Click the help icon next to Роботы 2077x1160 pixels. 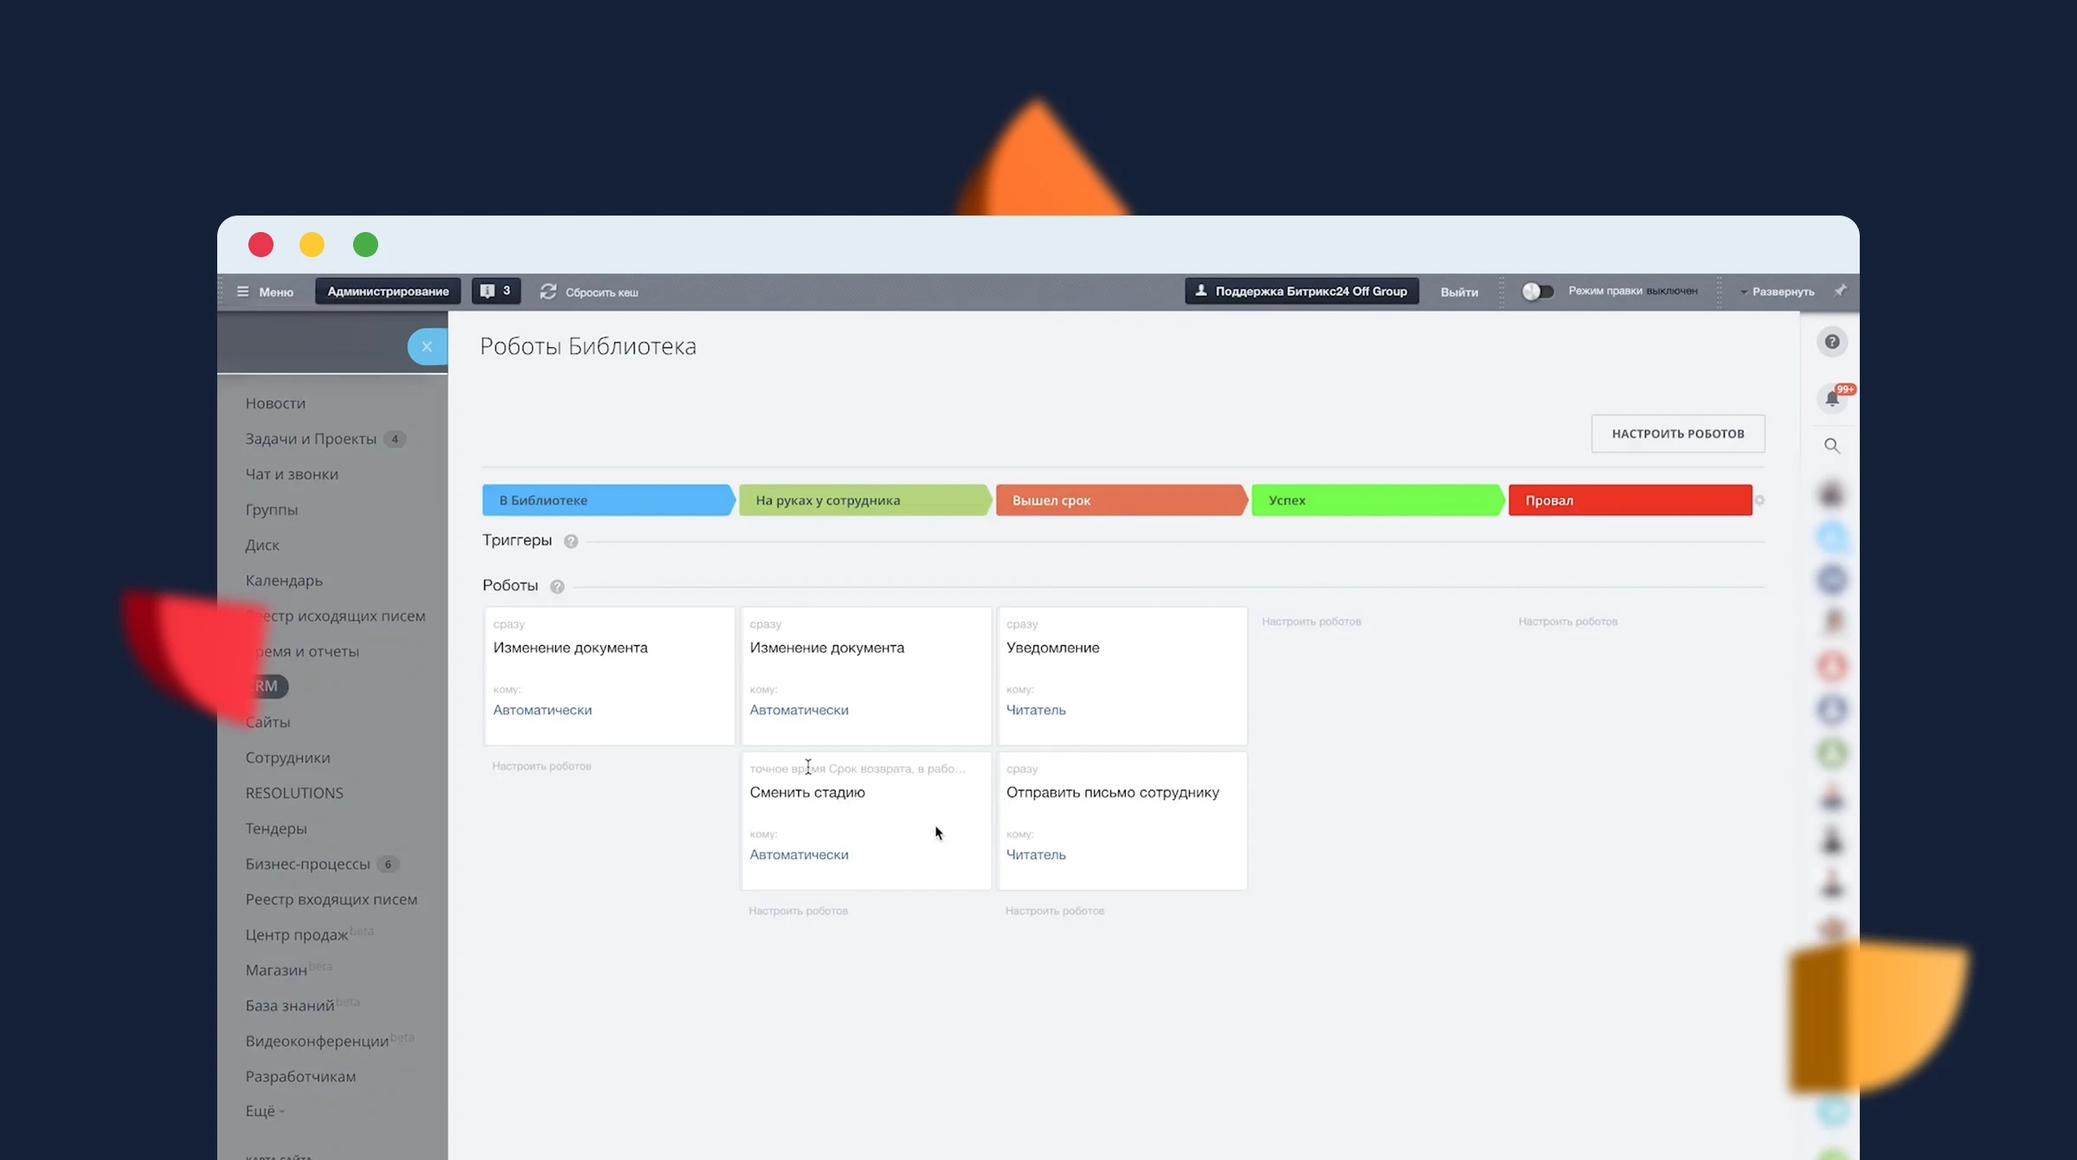pyautogui.click(x=557, y=587)
